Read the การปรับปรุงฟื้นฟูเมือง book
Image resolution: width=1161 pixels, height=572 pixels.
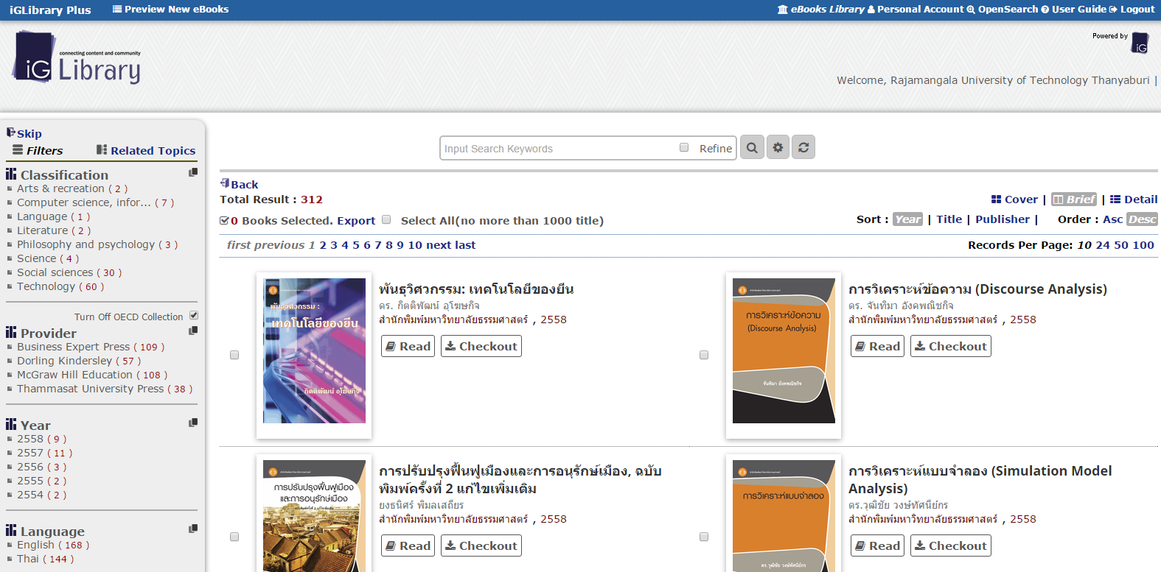click(408, 545)
